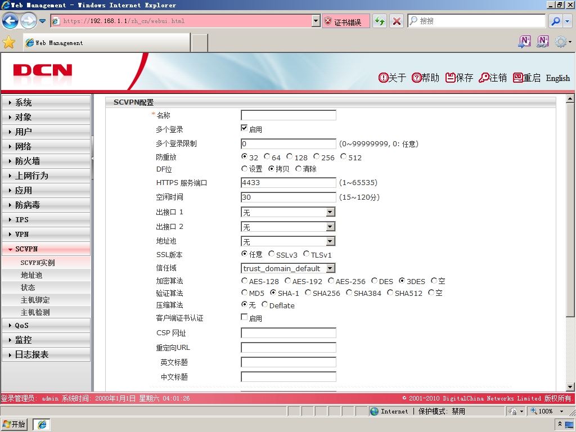Open the 状态 submenu item
This screenshot has width=576, height=432.
46,287
